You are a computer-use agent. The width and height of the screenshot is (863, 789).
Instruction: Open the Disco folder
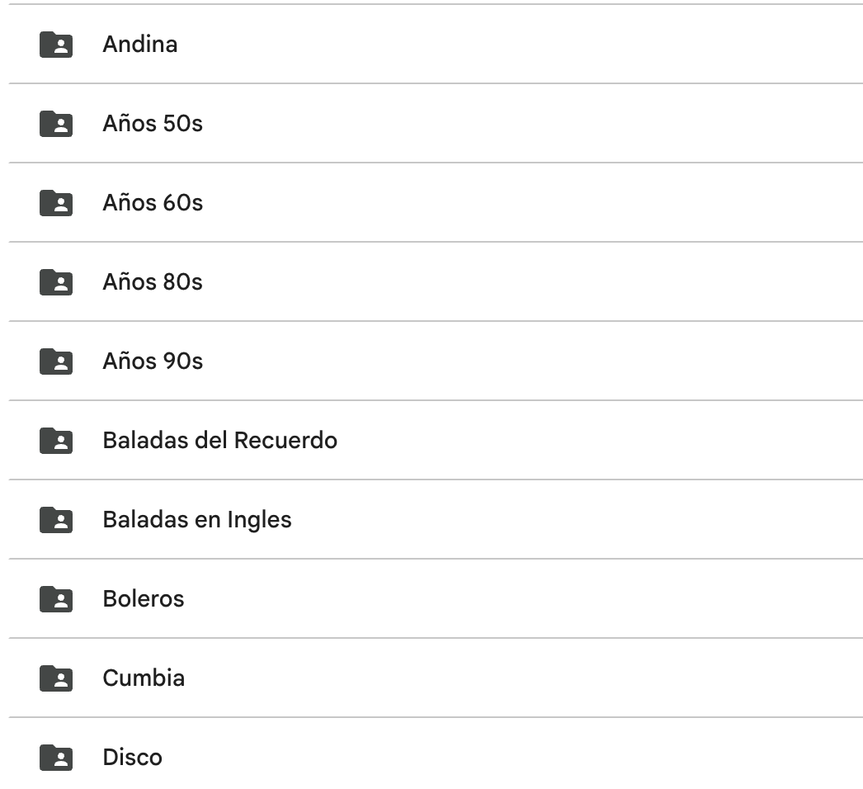[133, 757]
